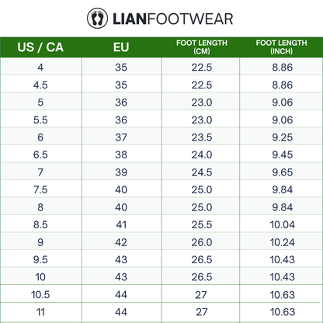Click the FOOT LENGTH (INCH) header

[282, 47]
